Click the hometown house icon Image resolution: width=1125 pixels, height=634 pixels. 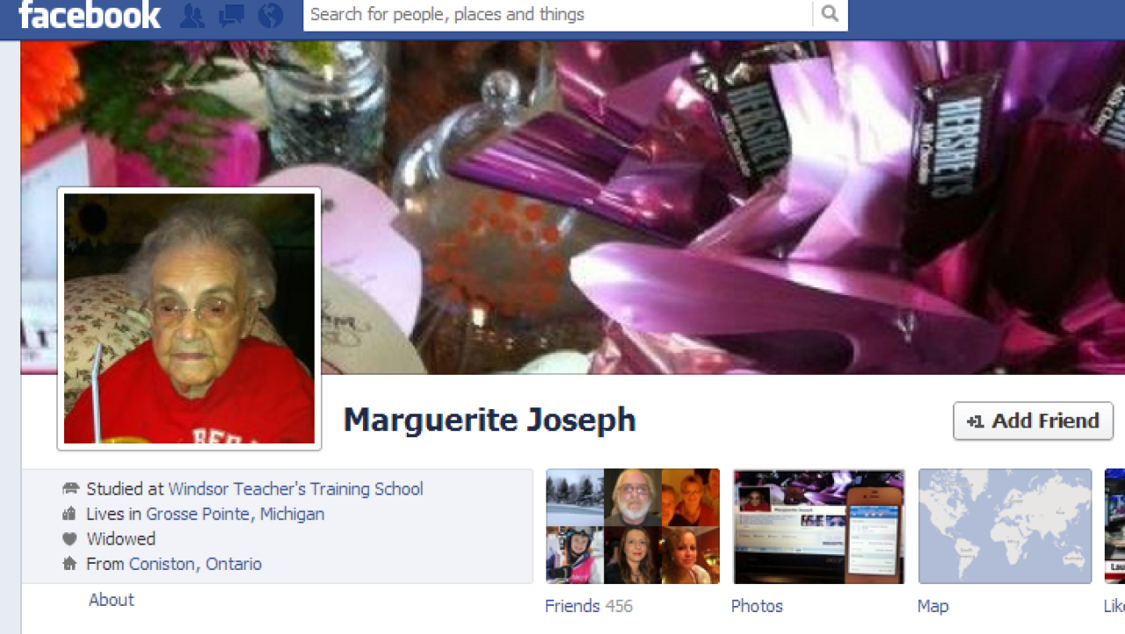coord(70,564)
